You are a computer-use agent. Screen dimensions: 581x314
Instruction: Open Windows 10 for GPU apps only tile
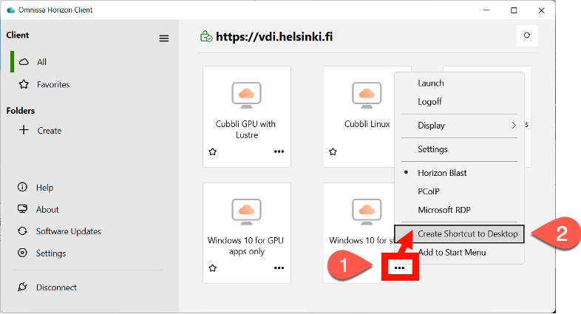(x=247, y=233)
